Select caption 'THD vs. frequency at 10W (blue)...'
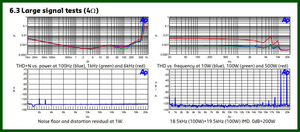Image resolution: width=300 pixels, height=132 pixels. (x=222, y=66)
